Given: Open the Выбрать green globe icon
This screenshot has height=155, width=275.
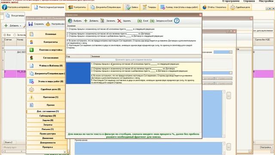Looking at the screenshot, I should [x=70, y=21].
